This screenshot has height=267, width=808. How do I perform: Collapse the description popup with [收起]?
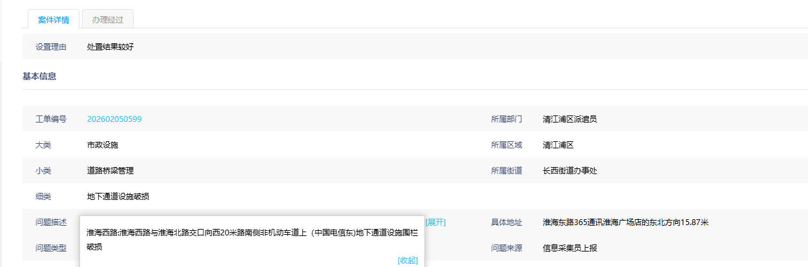[408, 260]
